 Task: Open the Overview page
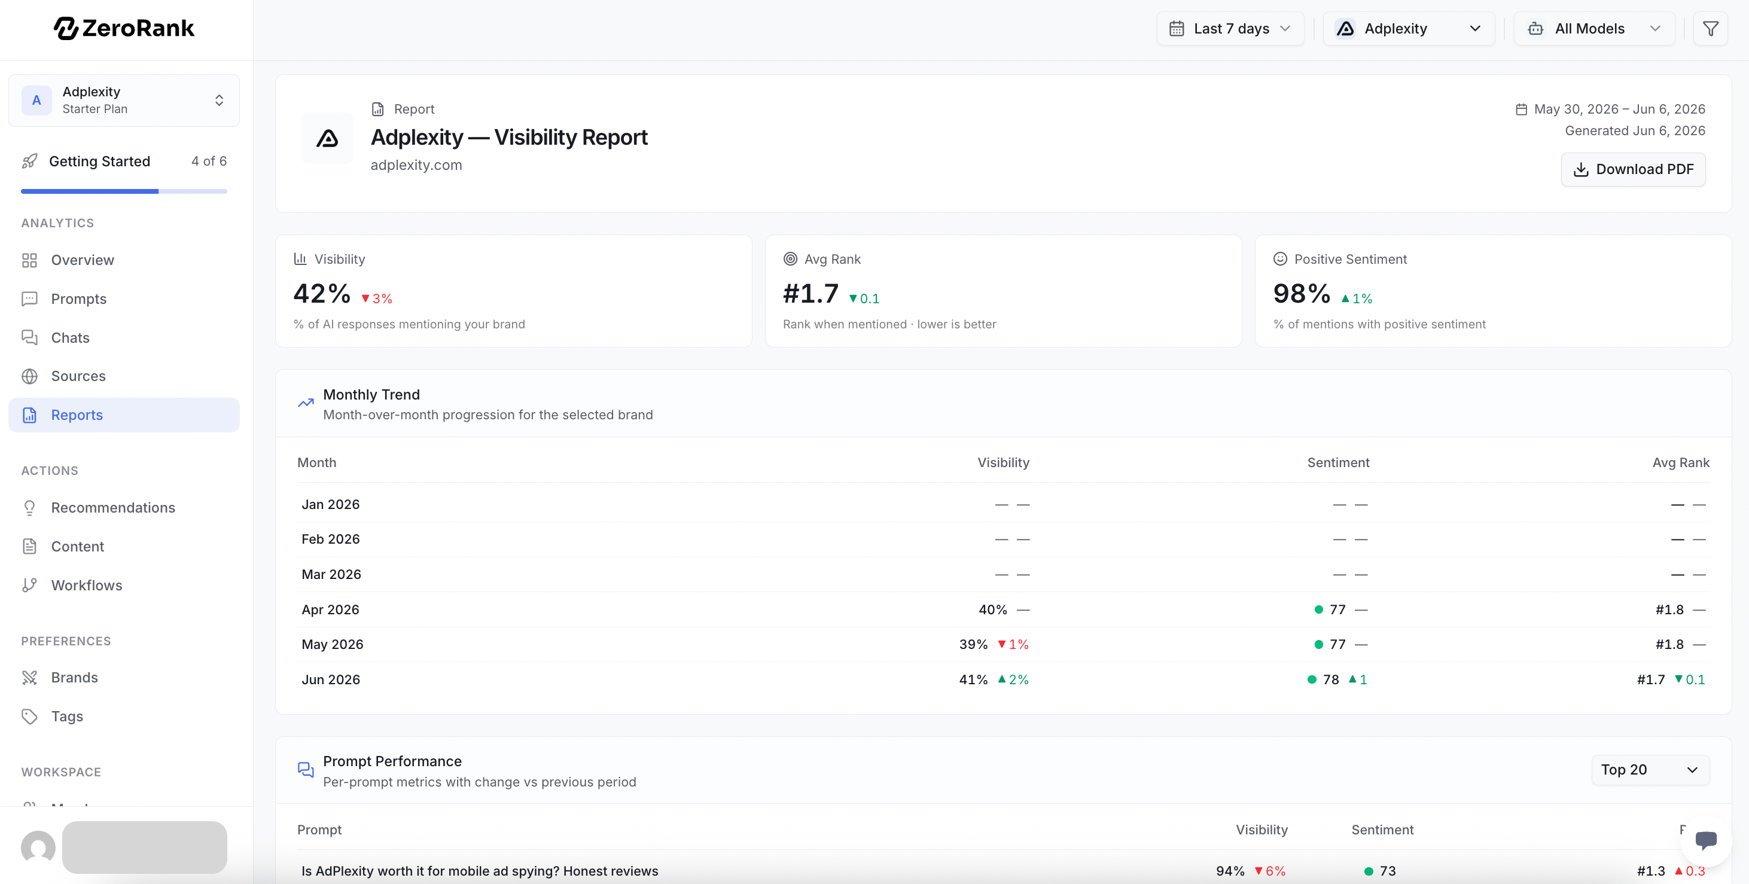(x=124, y=260)
